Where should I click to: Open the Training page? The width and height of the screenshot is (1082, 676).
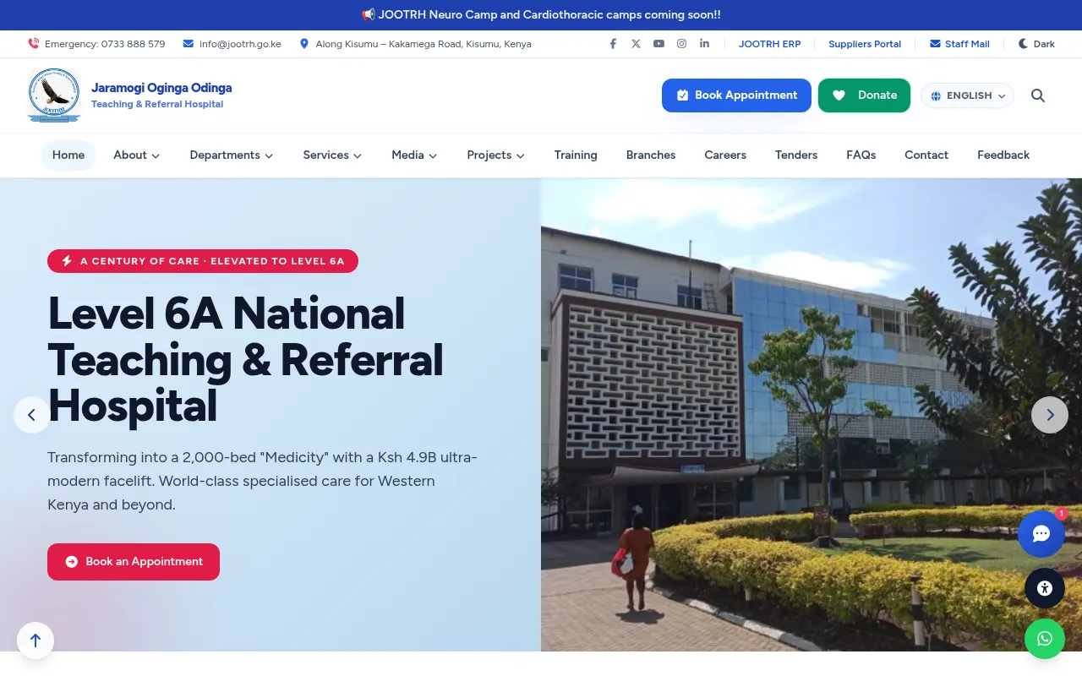click(576, 155)
